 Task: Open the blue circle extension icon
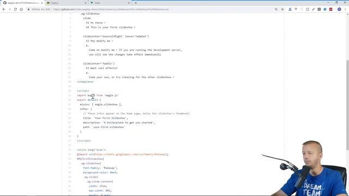[325, 9]
